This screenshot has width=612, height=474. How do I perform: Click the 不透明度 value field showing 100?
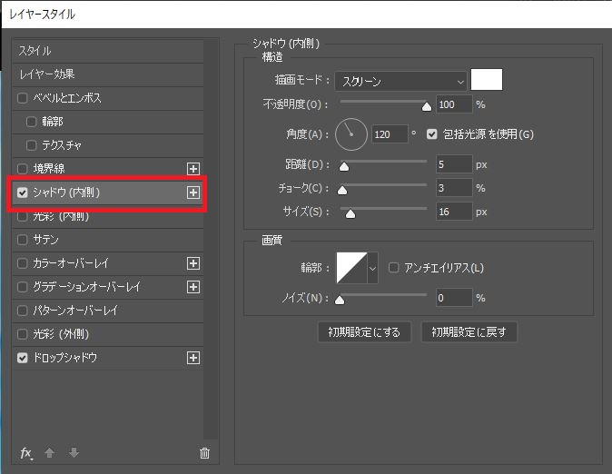[x=454, y=104]
